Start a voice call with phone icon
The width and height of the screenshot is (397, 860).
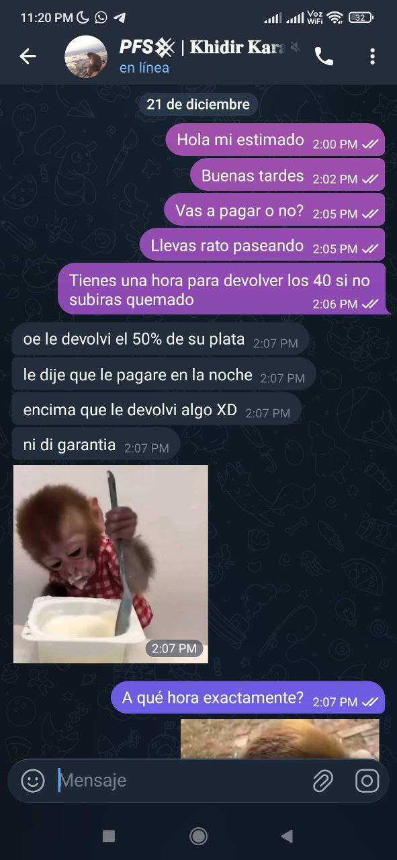(324, 57)
